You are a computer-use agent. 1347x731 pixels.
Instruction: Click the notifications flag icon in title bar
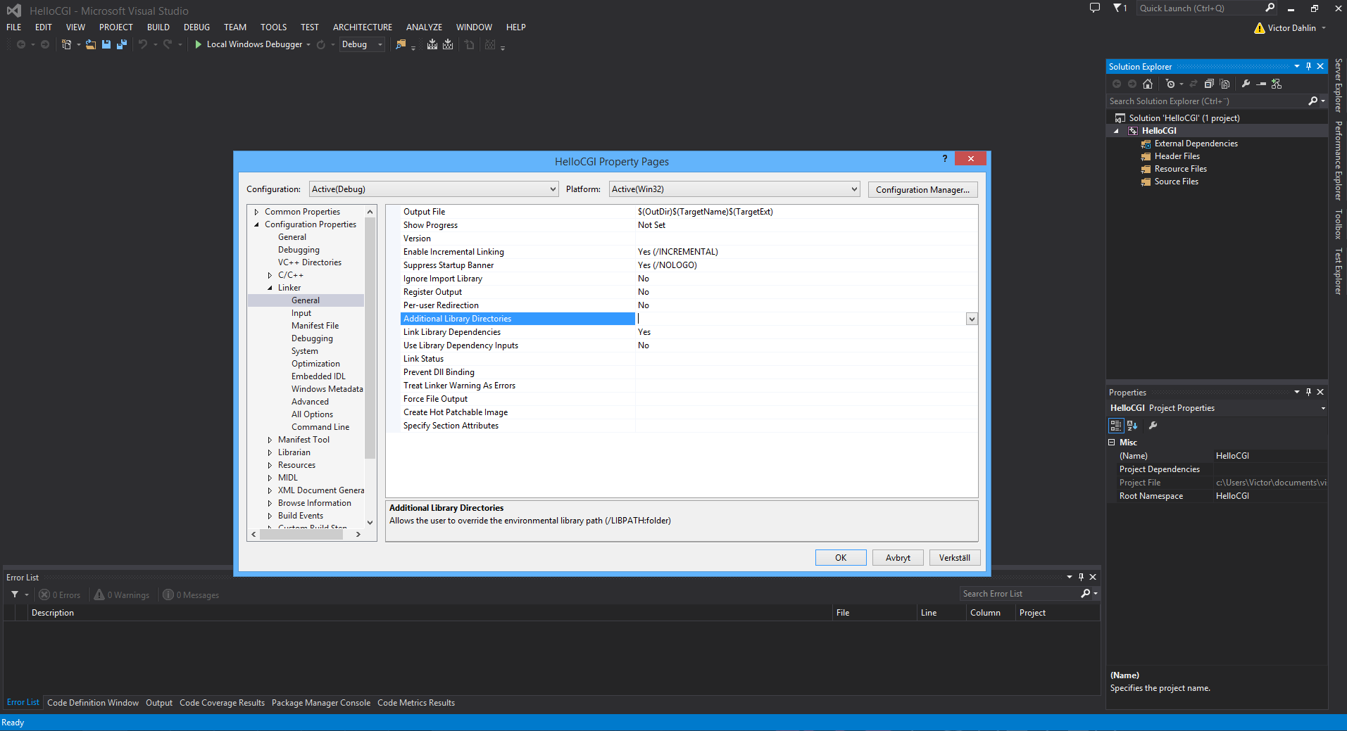(x=1117, y=8)
